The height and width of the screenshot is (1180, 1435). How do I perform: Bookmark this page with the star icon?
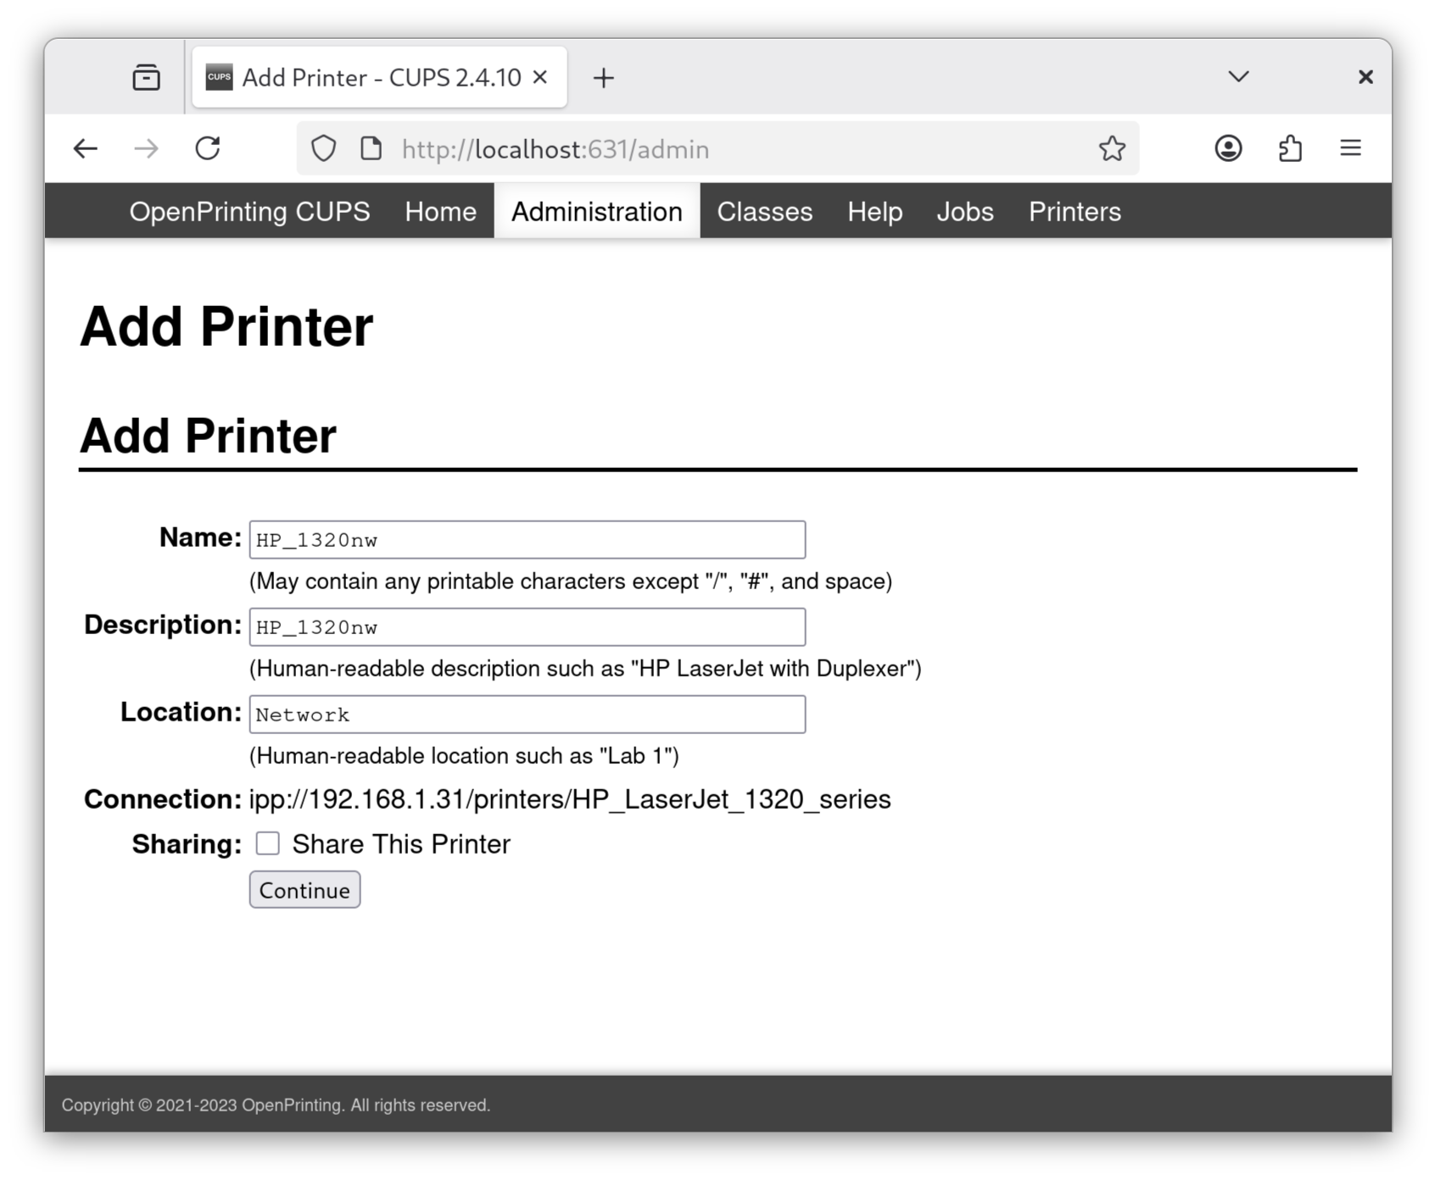coord(1111,149)
